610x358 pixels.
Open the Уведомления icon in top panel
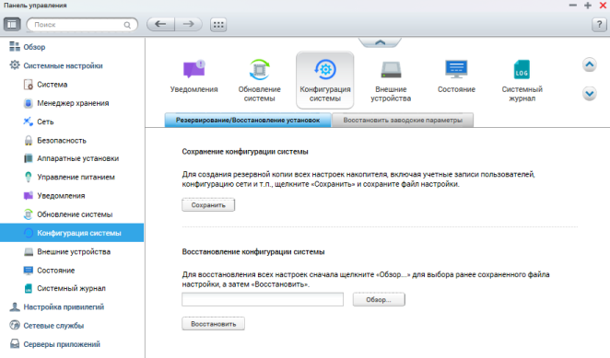194,76
